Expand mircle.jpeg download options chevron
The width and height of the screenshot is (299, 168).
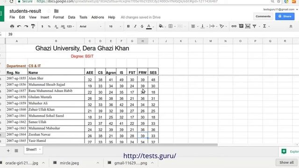point(98,163)
